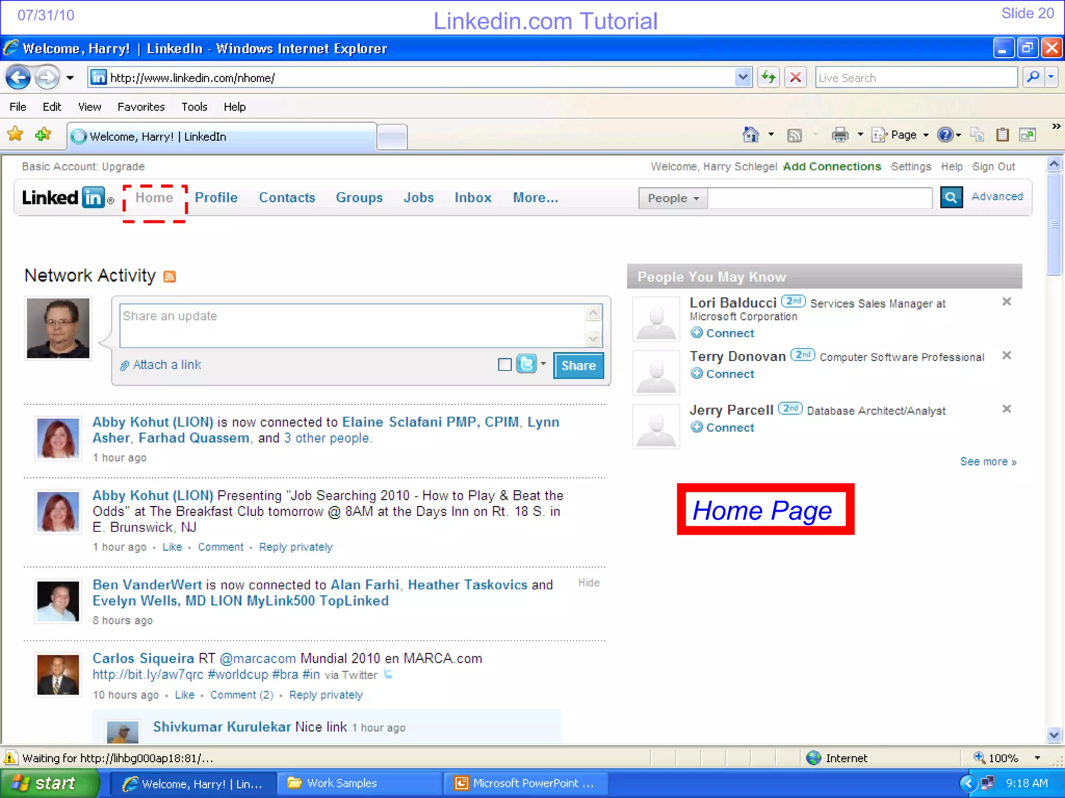The image size is (1065, 798).
Task: Expand the Page menu dropdown
Action: 926,135
